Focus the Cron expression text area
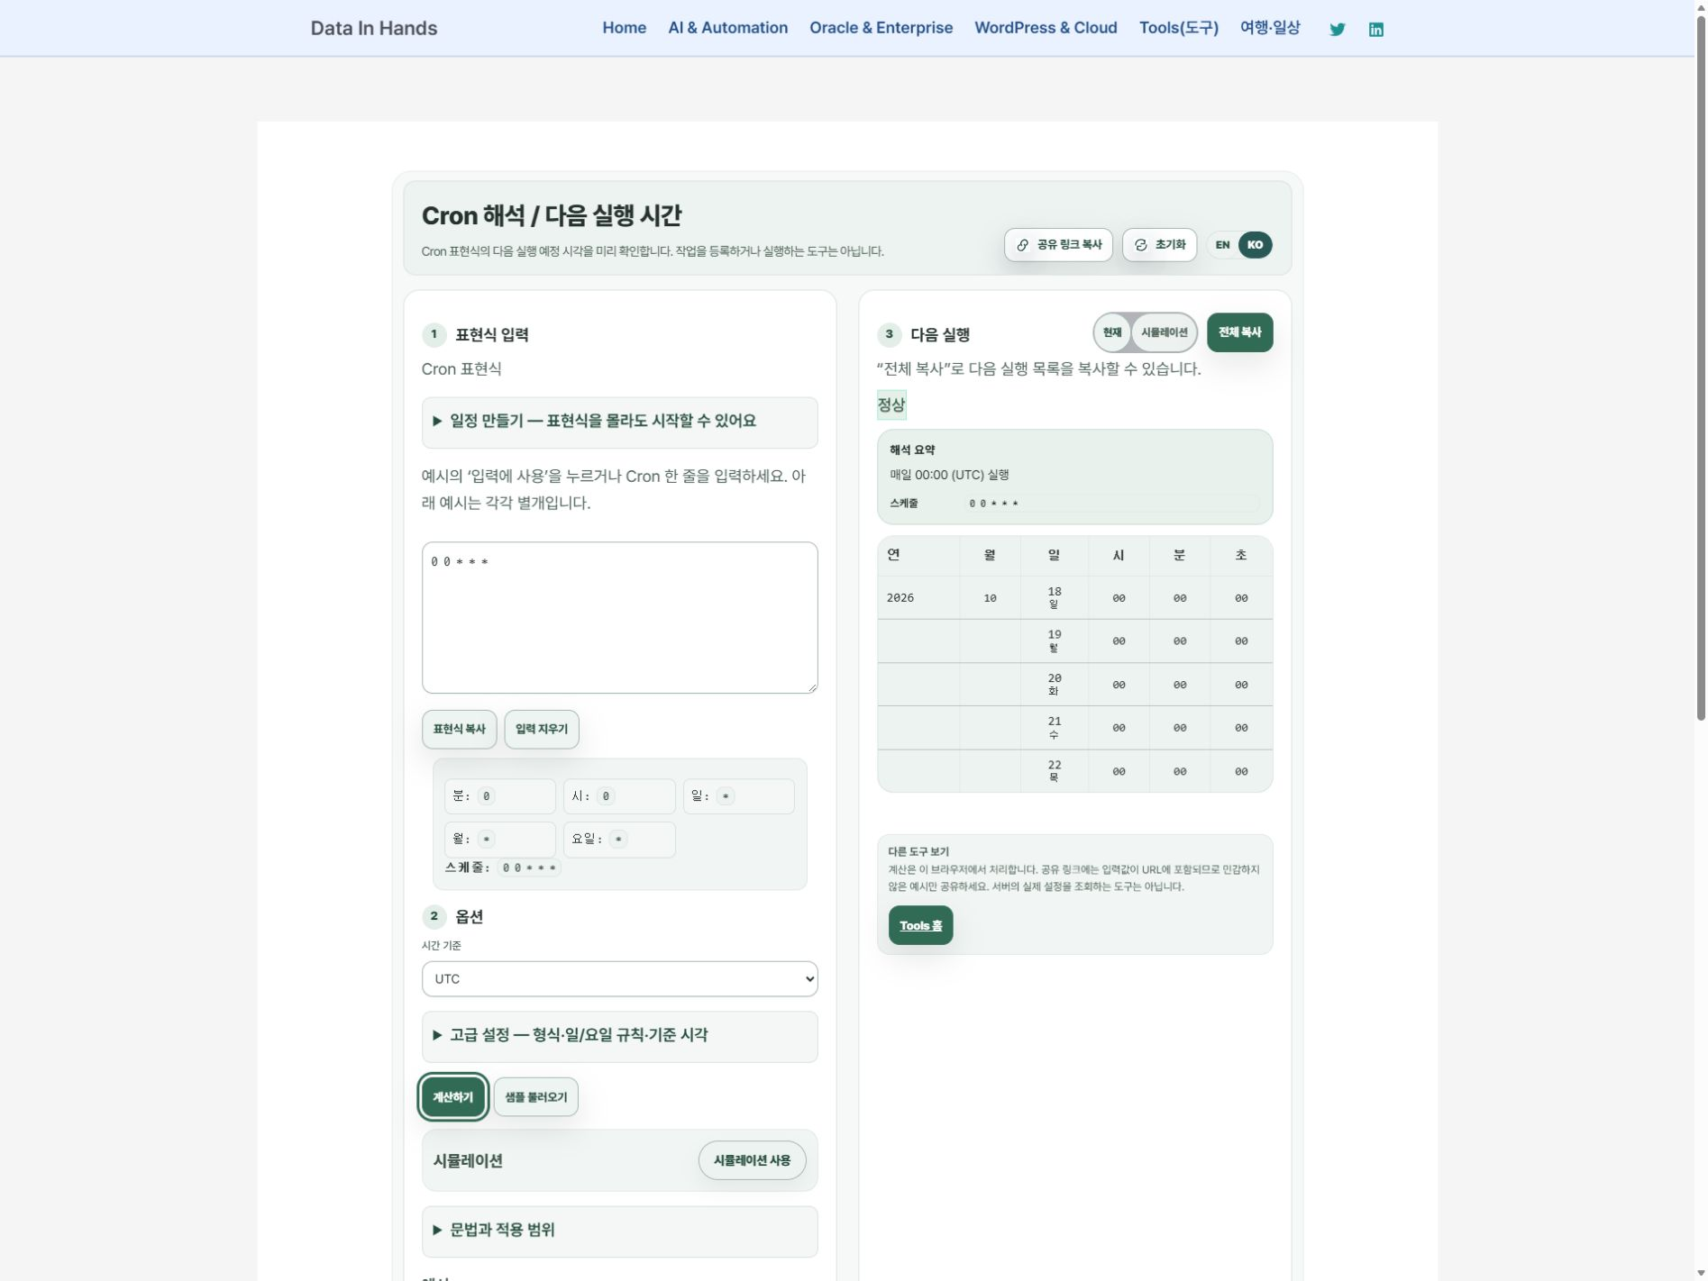Viewport: 1708px width, 1281px height. (x=619, y=618)
